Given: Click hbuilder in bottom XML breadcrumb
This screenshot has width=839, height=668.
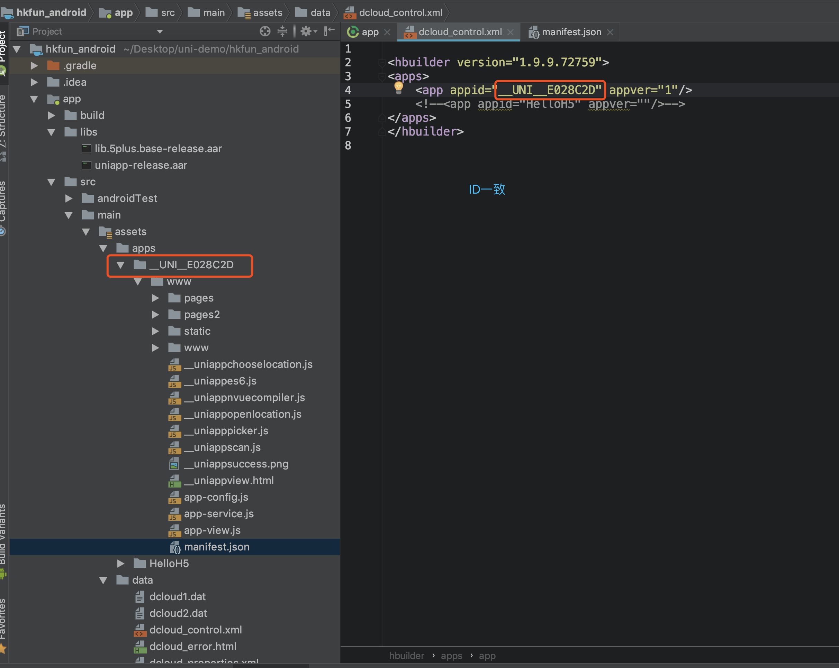Looking at the screenshot, I should point(407,656).
